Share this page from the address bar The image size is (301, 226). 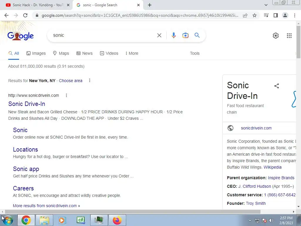245,15
